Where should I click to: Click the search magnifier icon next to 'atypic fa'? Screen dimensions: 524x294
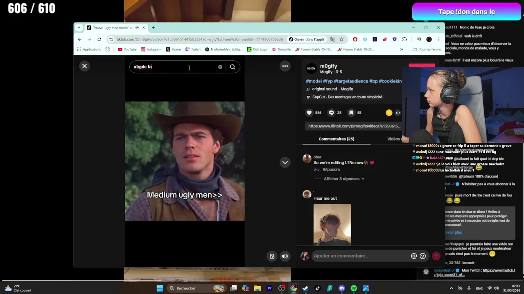233,67
